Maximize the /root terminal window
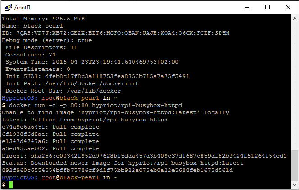This screenshot has width=299, height=190. click(x=267, y=7)
